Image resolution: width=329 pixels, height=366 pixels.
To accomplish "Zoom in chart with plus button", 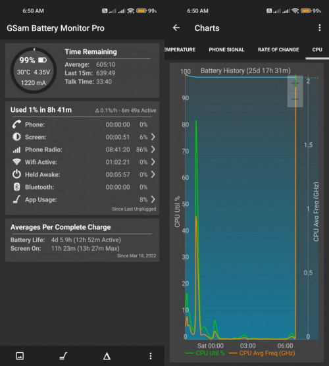I will click(295, 84).
